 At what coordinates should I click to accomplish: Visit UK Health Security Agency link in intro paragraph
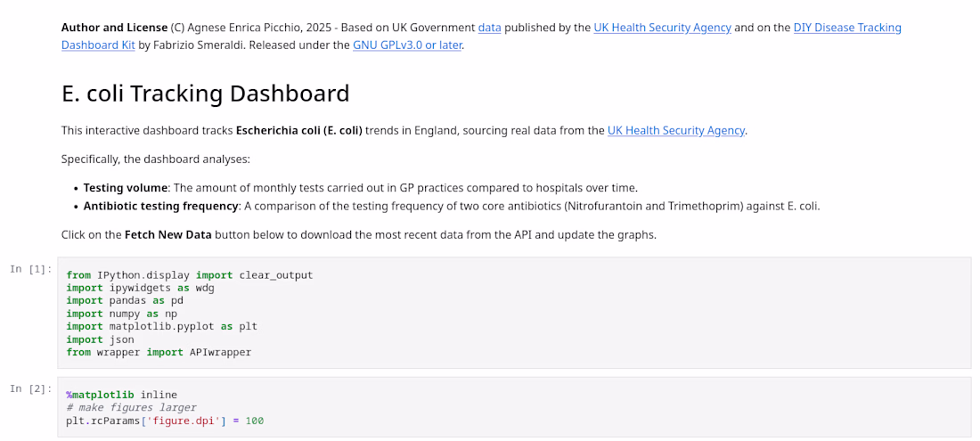click(675, 131)
